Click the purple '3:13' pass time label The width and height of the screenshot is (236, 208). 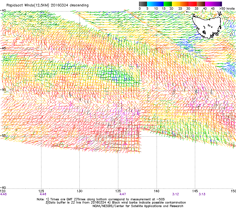(x=202, y=194)
